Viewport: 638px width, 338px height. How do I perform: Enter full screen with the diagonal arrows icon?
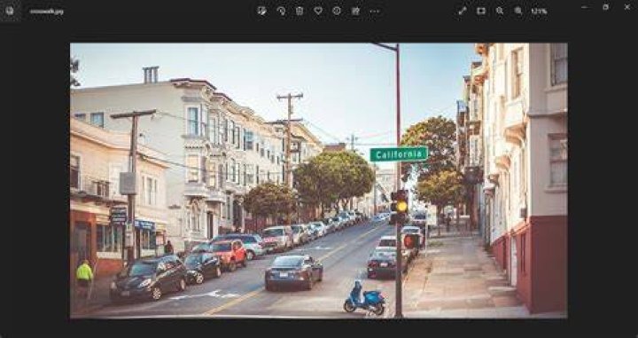click(463, 11)
